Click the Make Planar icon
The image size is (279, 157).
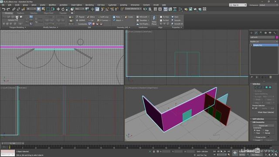(x=154, y=20)
